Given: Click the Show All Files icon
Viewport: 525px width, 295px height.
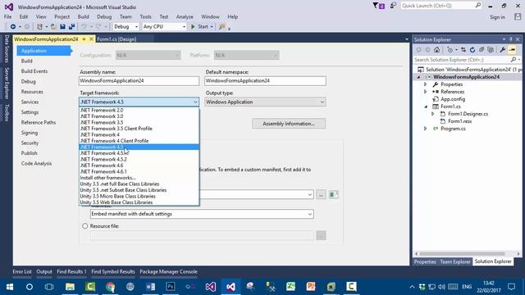Looking at the screenshot, I should tap(491, 50).
